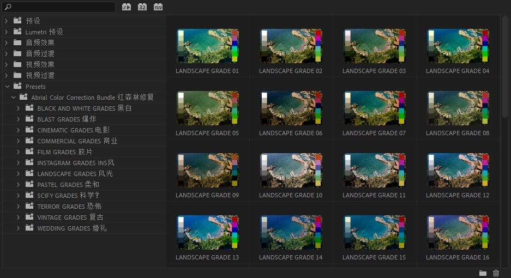Select the LANDSCAPE GRADE 06 thumbnail

pos(291,108)
